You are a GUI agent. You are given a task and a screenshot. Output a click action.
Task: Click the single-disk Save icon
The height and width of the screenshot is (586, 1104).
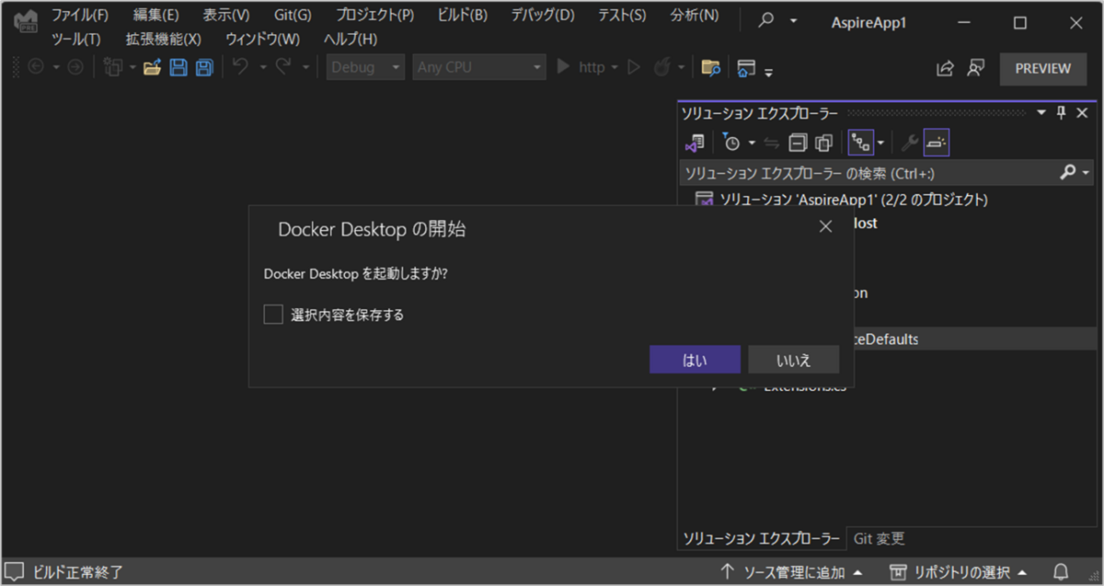click(179, 67)
